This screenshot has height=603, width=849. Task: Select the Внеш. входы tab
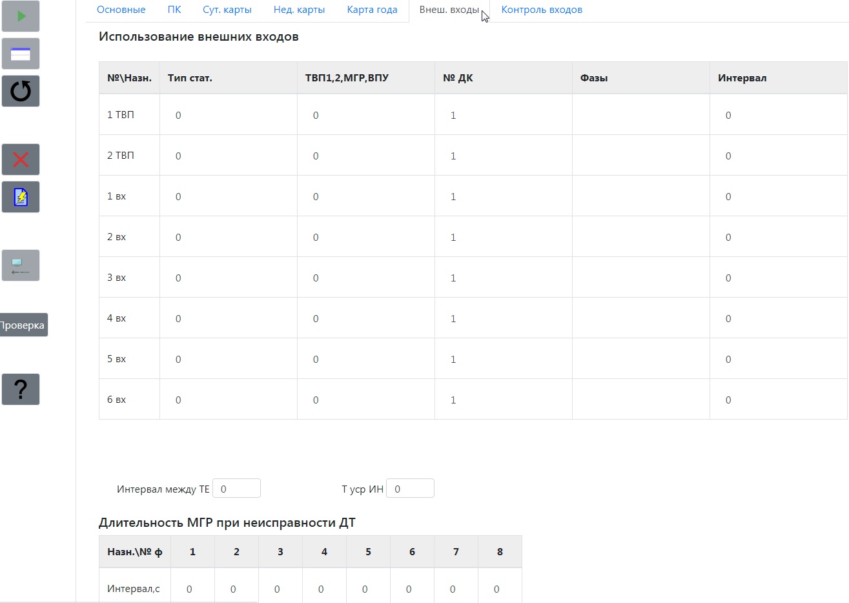449,10
